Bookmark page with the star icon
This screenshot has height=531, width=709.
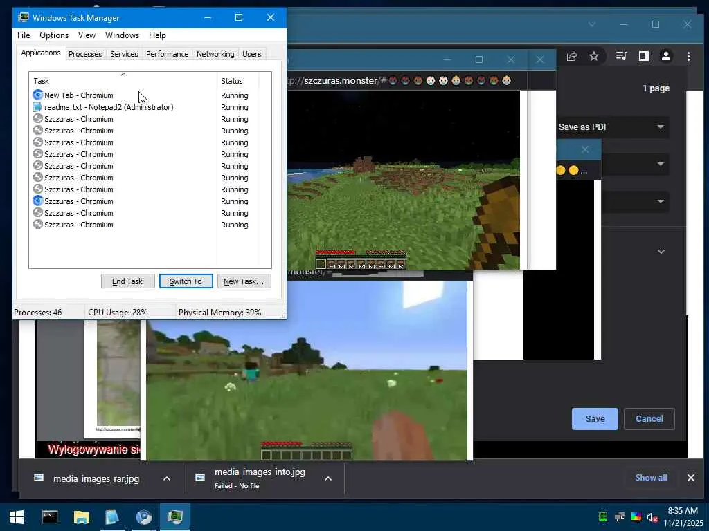click(x=594, y=56)
